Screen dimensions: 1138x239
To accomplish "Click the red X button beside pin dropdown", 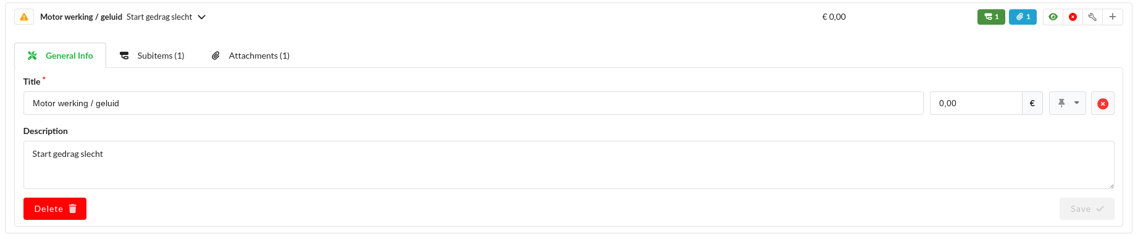I will coord(1103,103).
